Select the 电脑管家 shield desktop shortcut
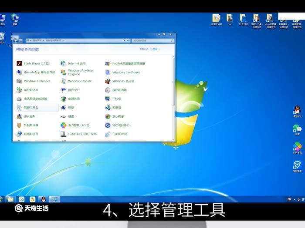The height and width of the screenshot is (228, 305). pyautogui.click(x=297, y=166)
